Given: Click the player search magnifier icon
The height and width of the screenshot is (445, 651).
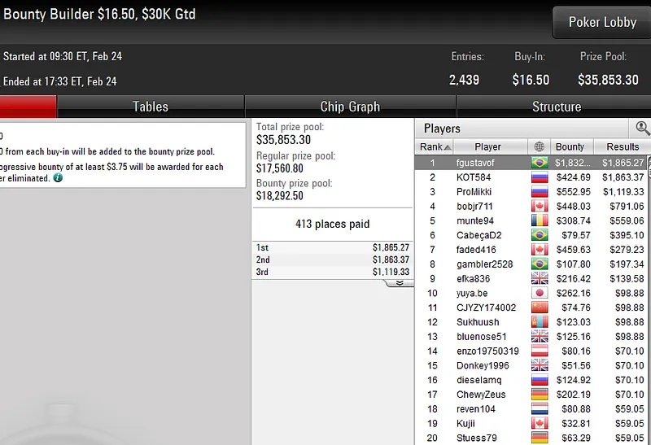Looking at the screenshot, I should pos(642,129).
